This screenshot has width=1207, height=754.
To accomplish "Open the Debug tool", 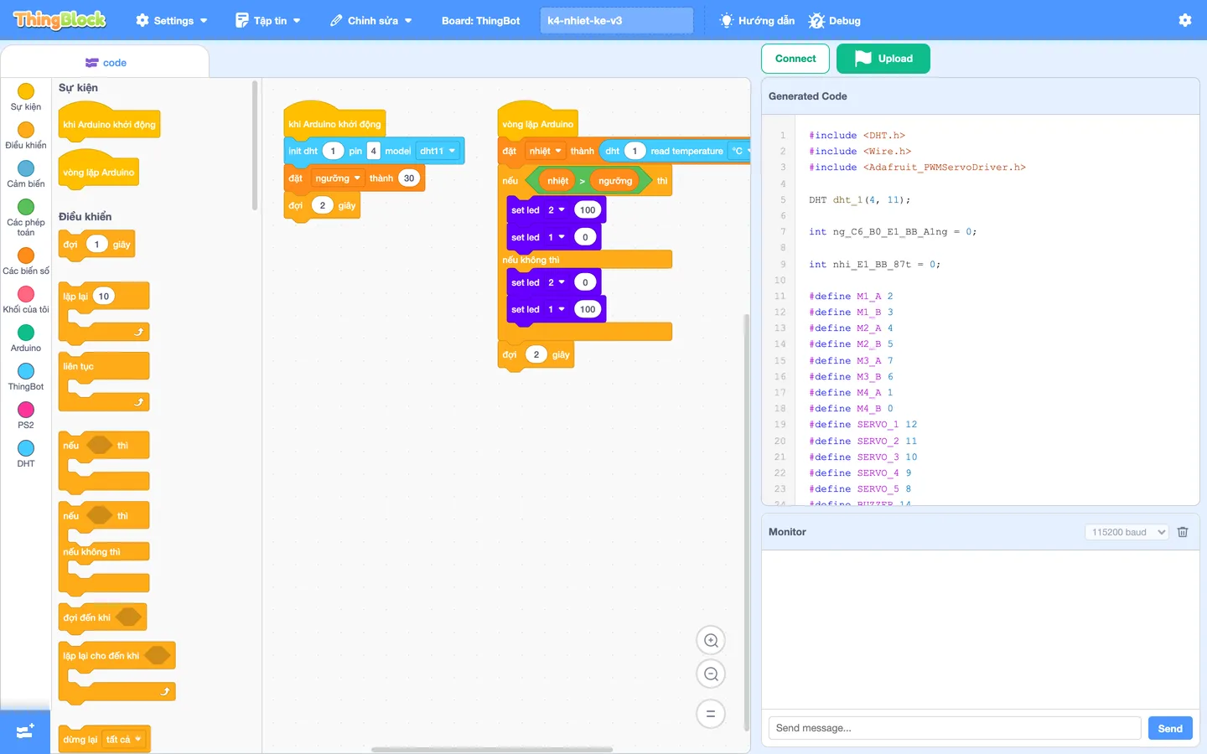I will coord(835,20).
